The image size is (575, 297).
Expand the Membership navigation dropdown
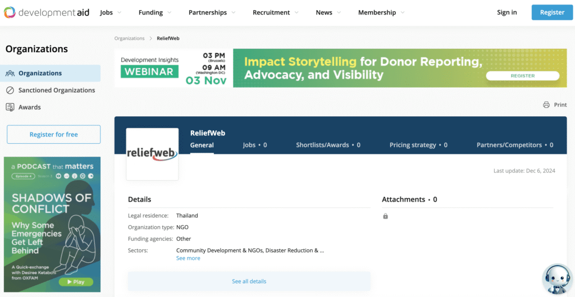click(x=381, y=12)
